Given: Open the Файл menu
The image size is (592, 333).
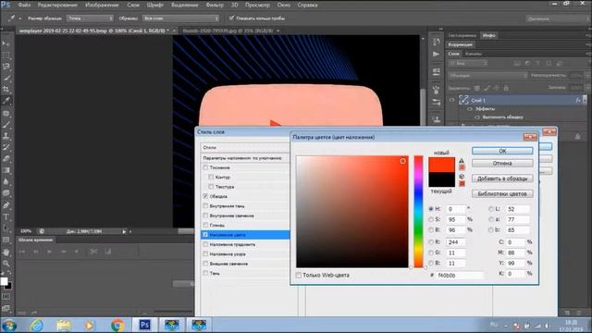Looking at the screenshot, I should click(x=24, y=5).
